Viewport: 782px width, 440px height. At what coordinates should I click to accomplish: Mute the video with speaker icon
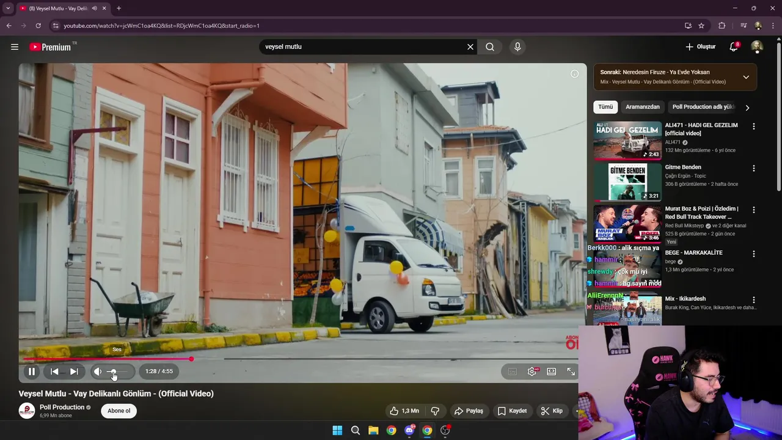pyautogui.click(x=98, y=371)
